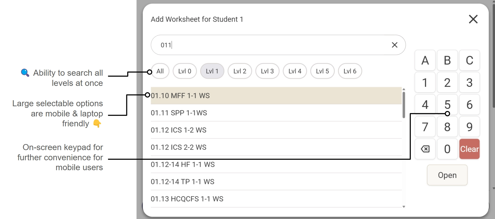This screenshot has width=495, height=219.
Task: Tap the letter B keypad key
Action: (x=447, y=61)
